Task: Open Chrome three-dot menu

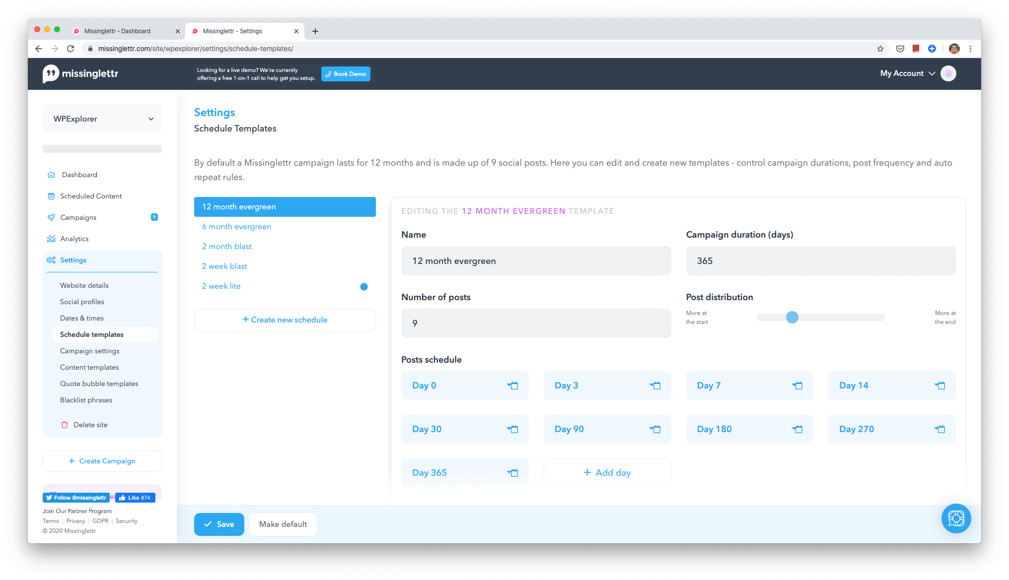Action: pyautogui.click(x=970, y=49)
